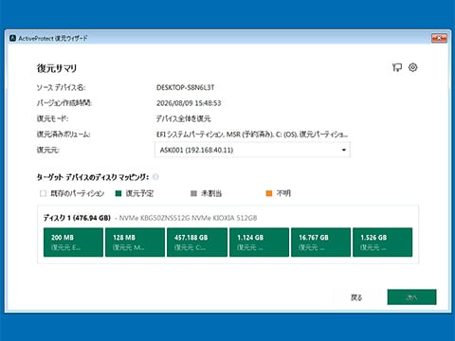Click the NVMe KIOXIA 512GB model text

(188, 218)
